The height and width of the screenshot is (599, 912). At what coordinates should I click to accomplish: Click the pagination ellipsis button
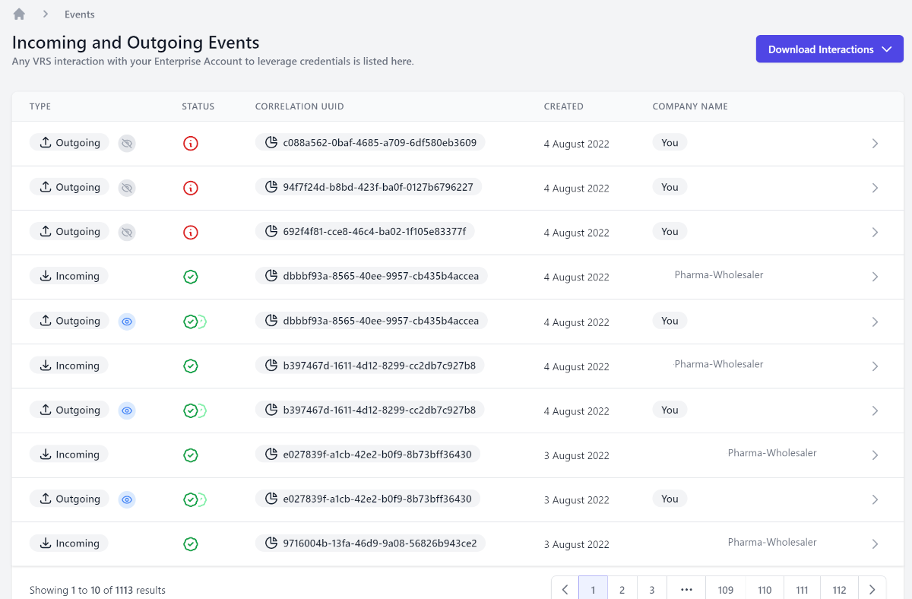tap(686, 590)
